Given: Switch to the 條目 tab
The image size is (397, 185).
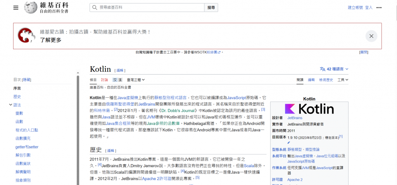Looking at the screenshot, I should pos(93,80).
